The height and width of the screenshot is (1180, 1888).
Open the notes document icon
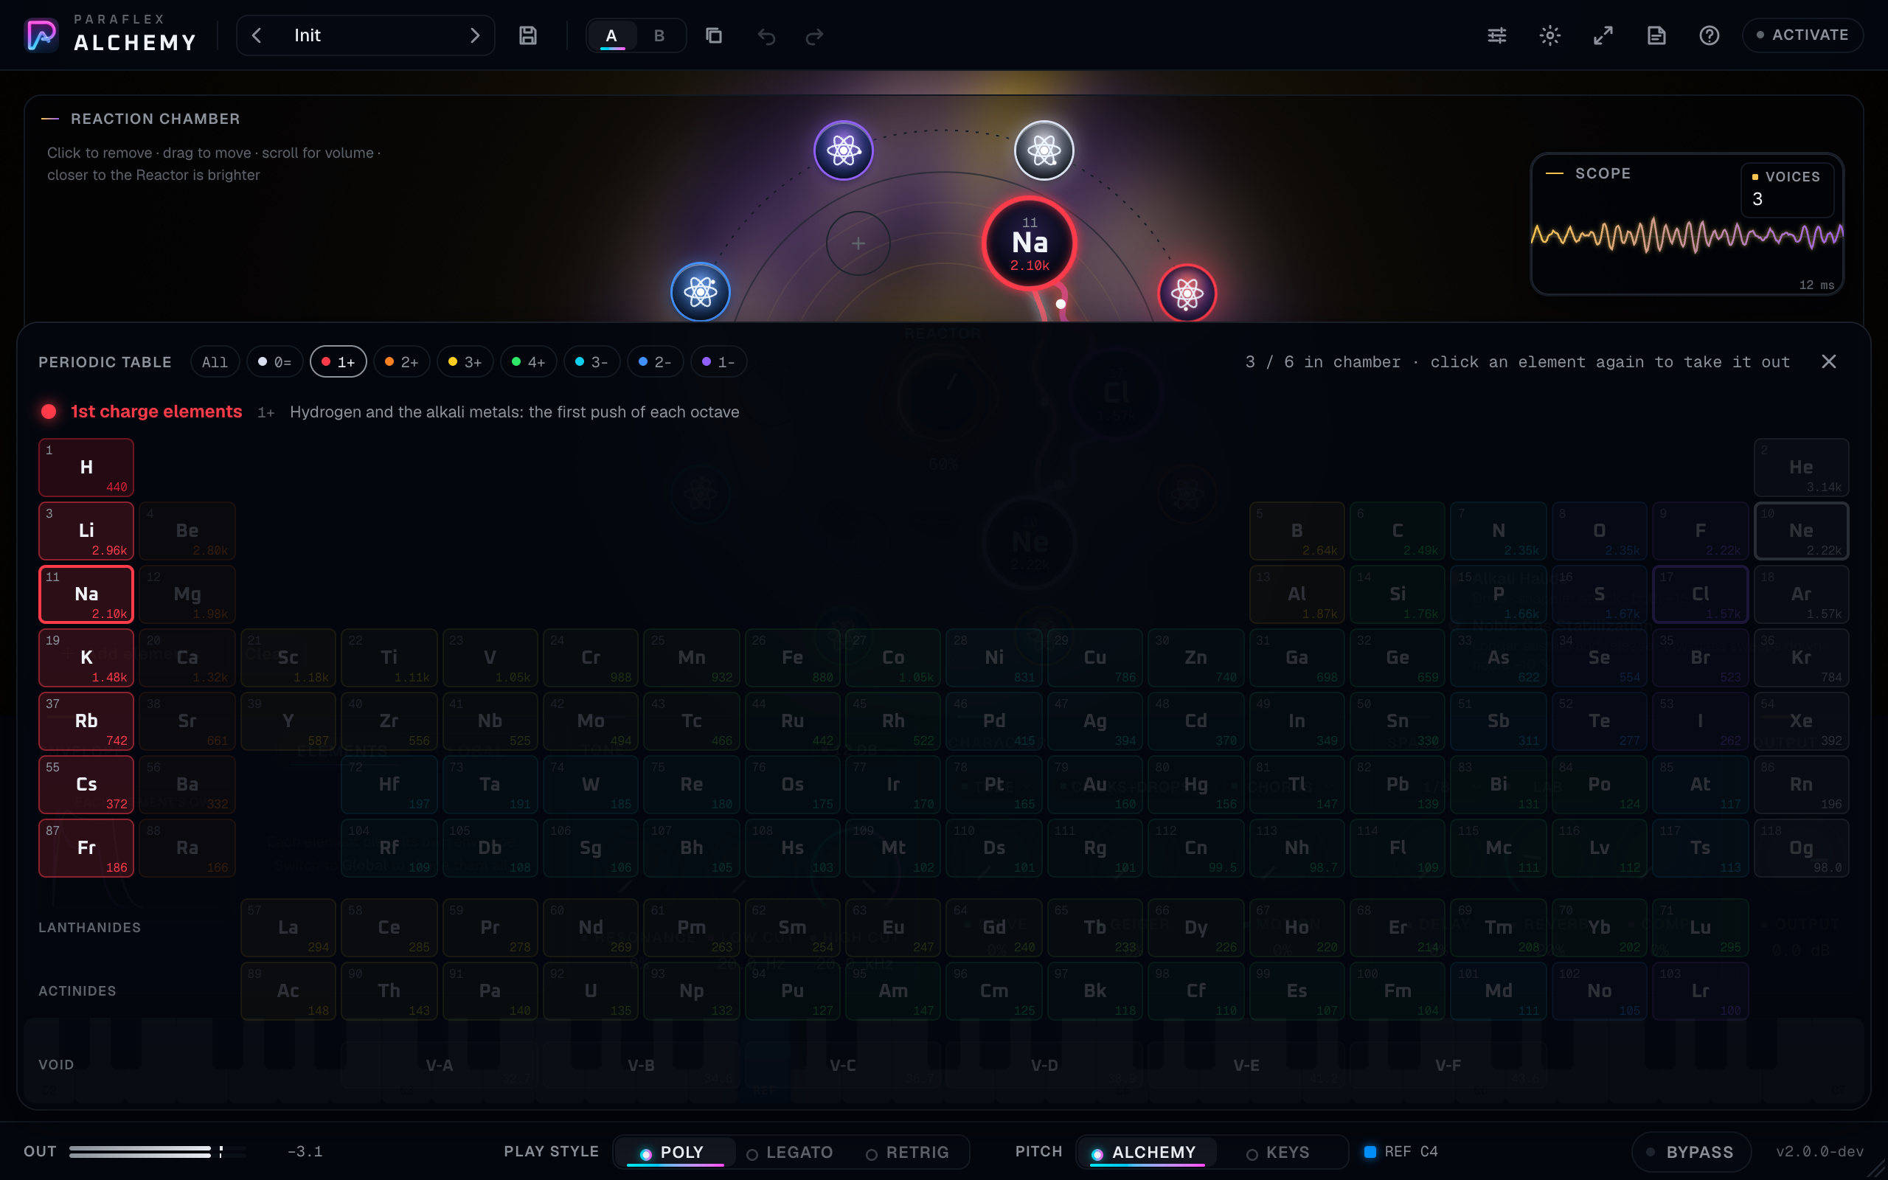click(x=1656, y=36)
